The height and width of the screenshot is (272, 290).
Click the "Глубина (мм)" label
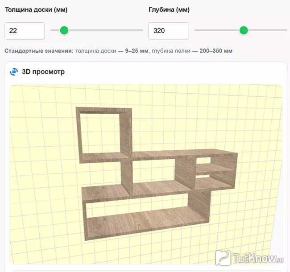click(x=169, y=10)
